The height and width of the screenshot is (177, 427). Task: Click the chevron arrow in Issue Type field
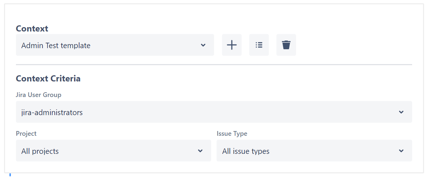[x=401, y=151]
